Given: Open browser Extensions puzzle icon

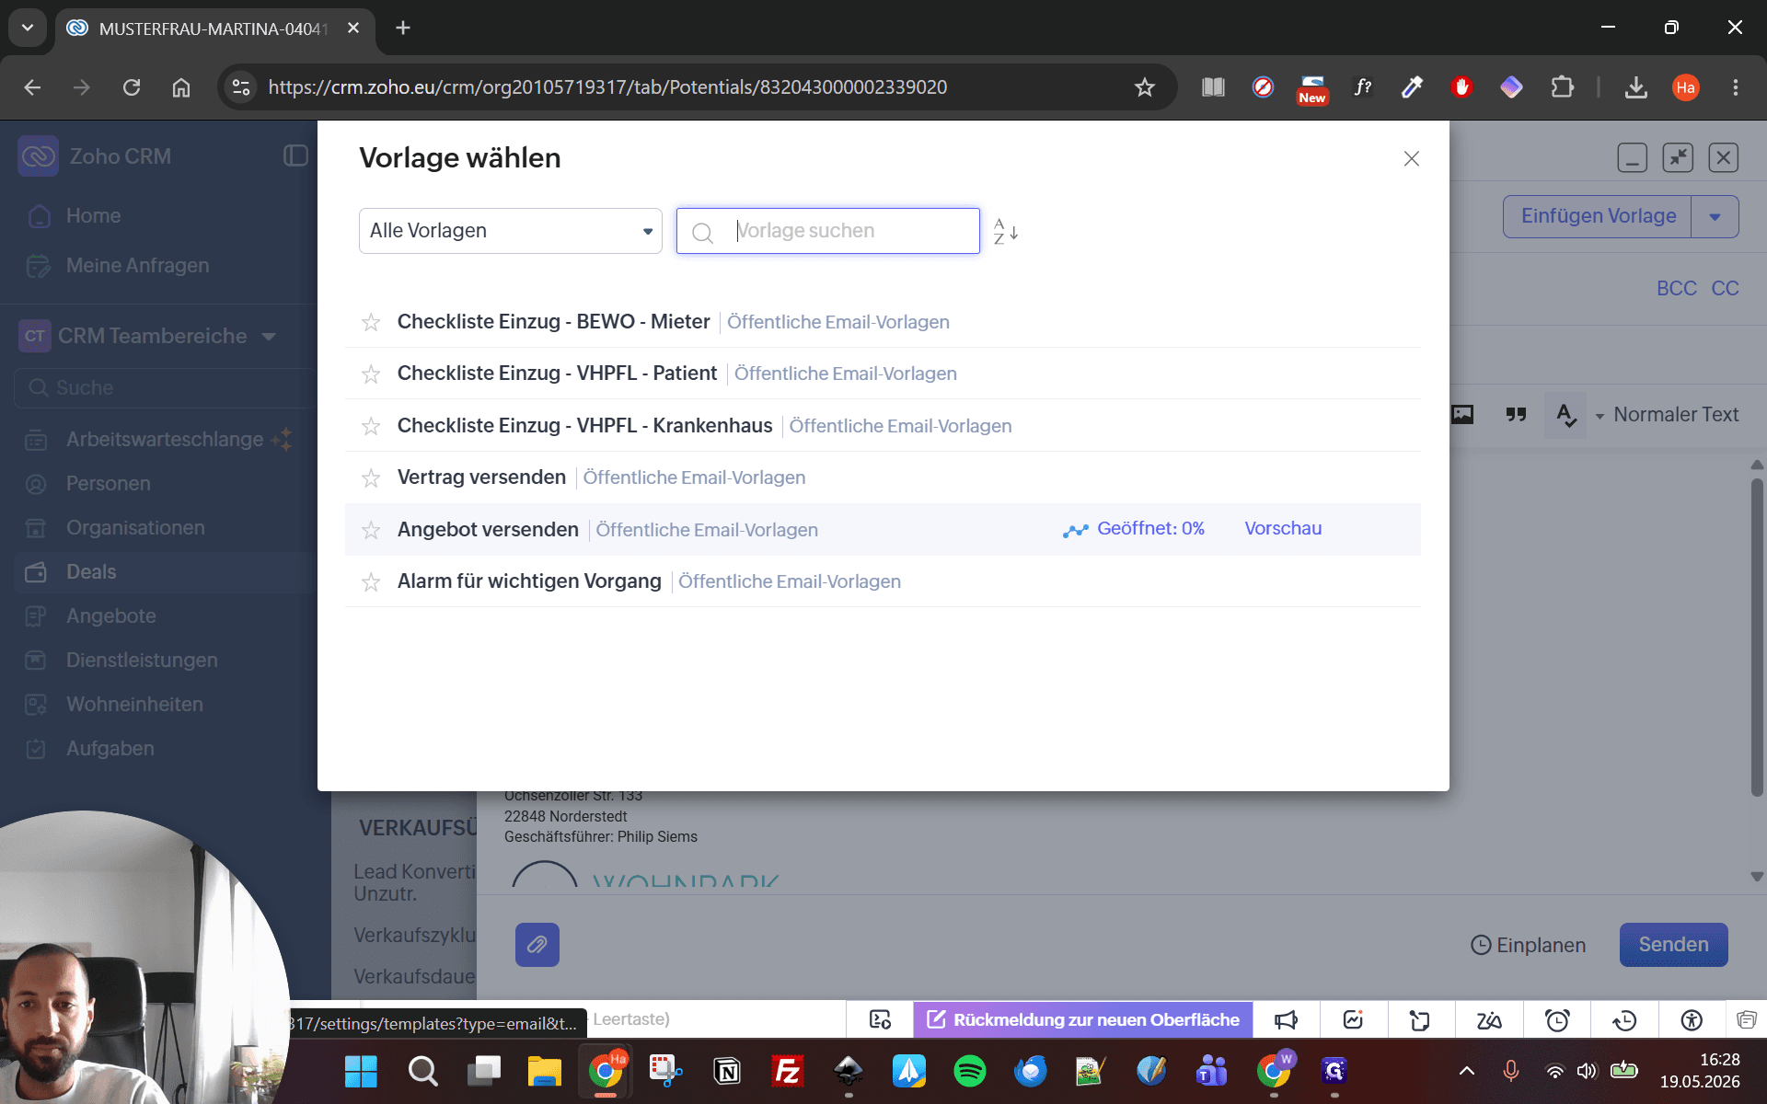Looking at the screenshot, I should [1562, 87].
